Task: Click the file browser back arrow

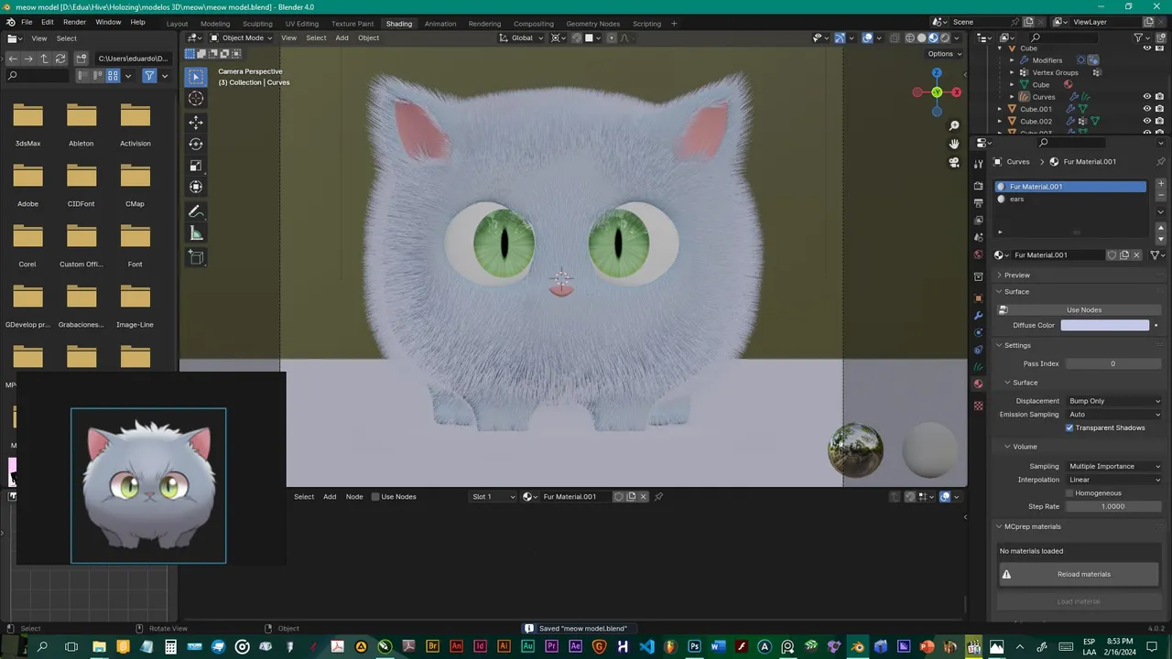Action: pyautogui.click(x=13, y=59)
